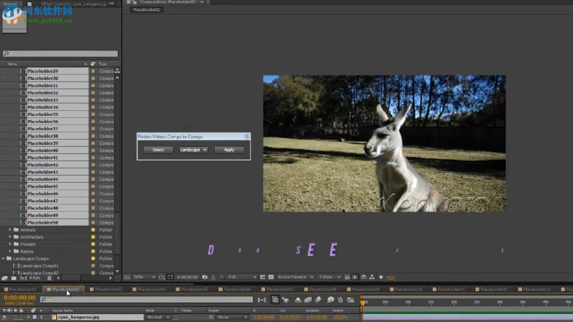
Task: Select Placeholder38 composition in project
Action: click(x=43, y=136)
